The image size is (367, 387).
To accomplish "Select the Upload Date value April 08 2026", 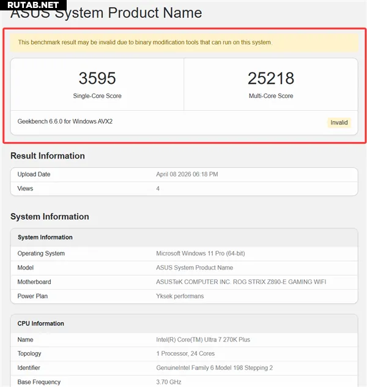I will (x=187, y=175).
